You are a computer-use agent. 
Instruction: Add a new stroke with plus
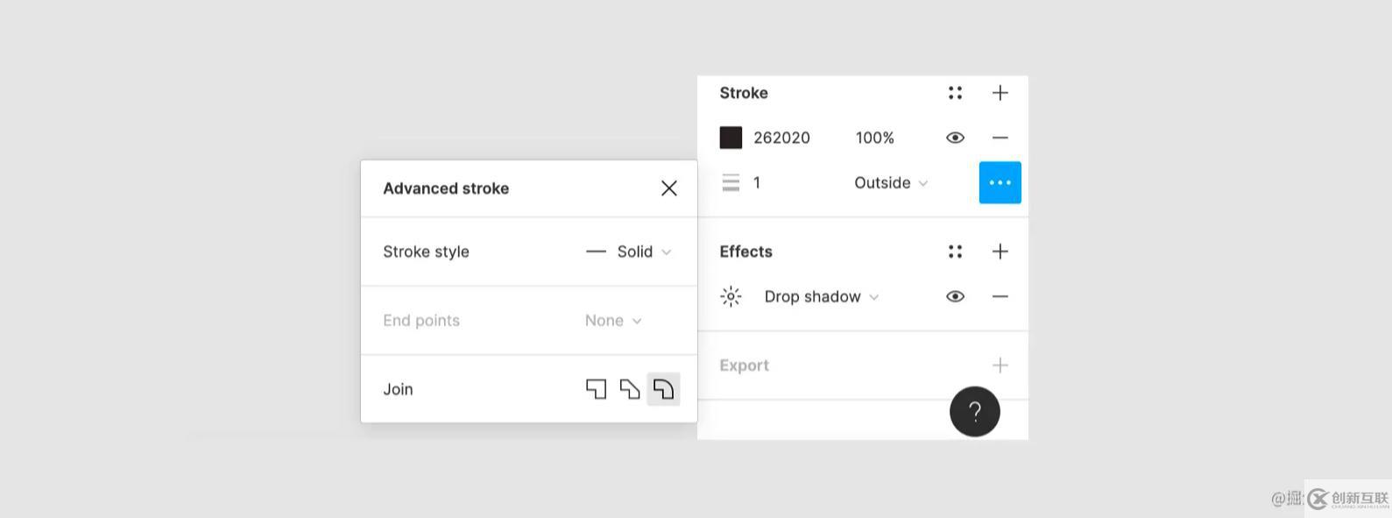[x=1000, y=93]
